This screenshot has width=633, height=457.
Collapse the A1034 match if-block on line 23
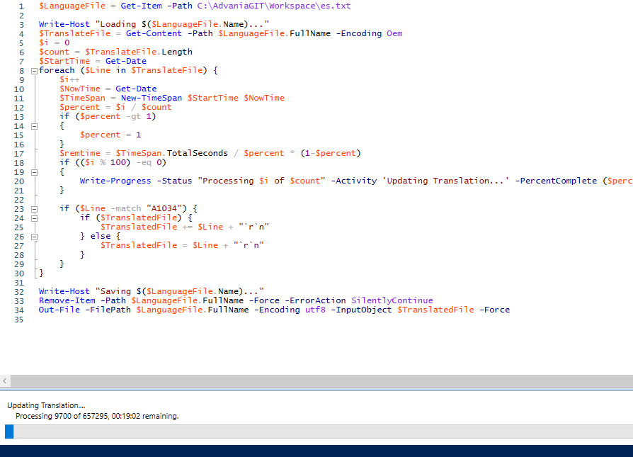pyautogui.click(x=33, y=209)
